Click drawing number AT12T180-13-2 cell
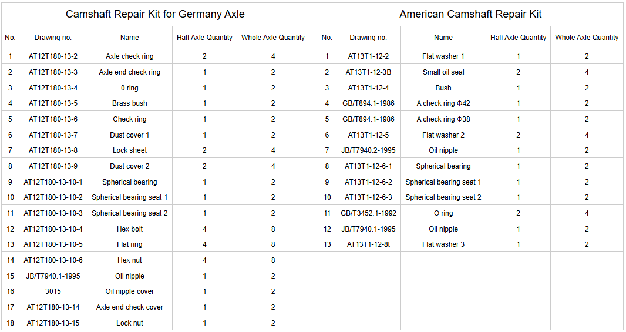The image size is (626, 332). tap(53, 56)
